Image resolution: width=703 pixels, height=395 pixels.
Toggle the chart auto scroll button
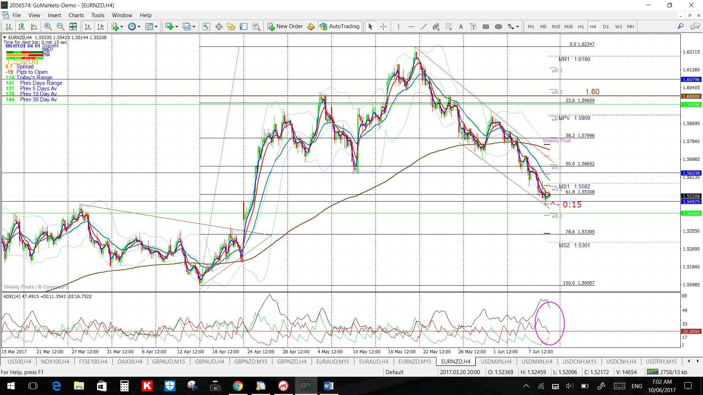88,26
